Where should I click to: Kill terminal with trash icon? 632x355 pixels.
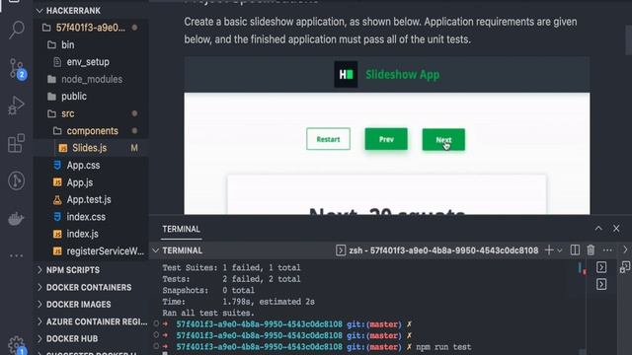[591, 249]
